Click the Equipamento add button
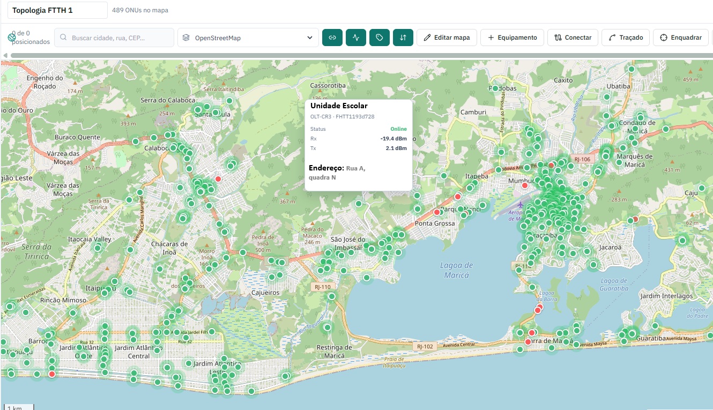The image size is (713, 410). click(x=512, y=38)
